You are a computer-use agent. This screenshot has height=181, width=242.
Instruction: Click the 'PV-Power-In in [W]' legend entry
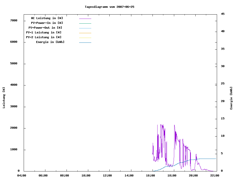(49, 23)
